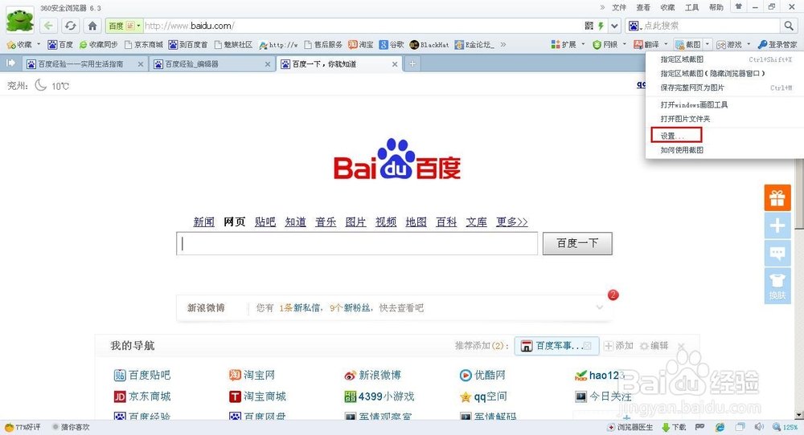Show more bookmarks with chevron
The height and width of the screenshot is (435, 804).
(x=503, y=44)
